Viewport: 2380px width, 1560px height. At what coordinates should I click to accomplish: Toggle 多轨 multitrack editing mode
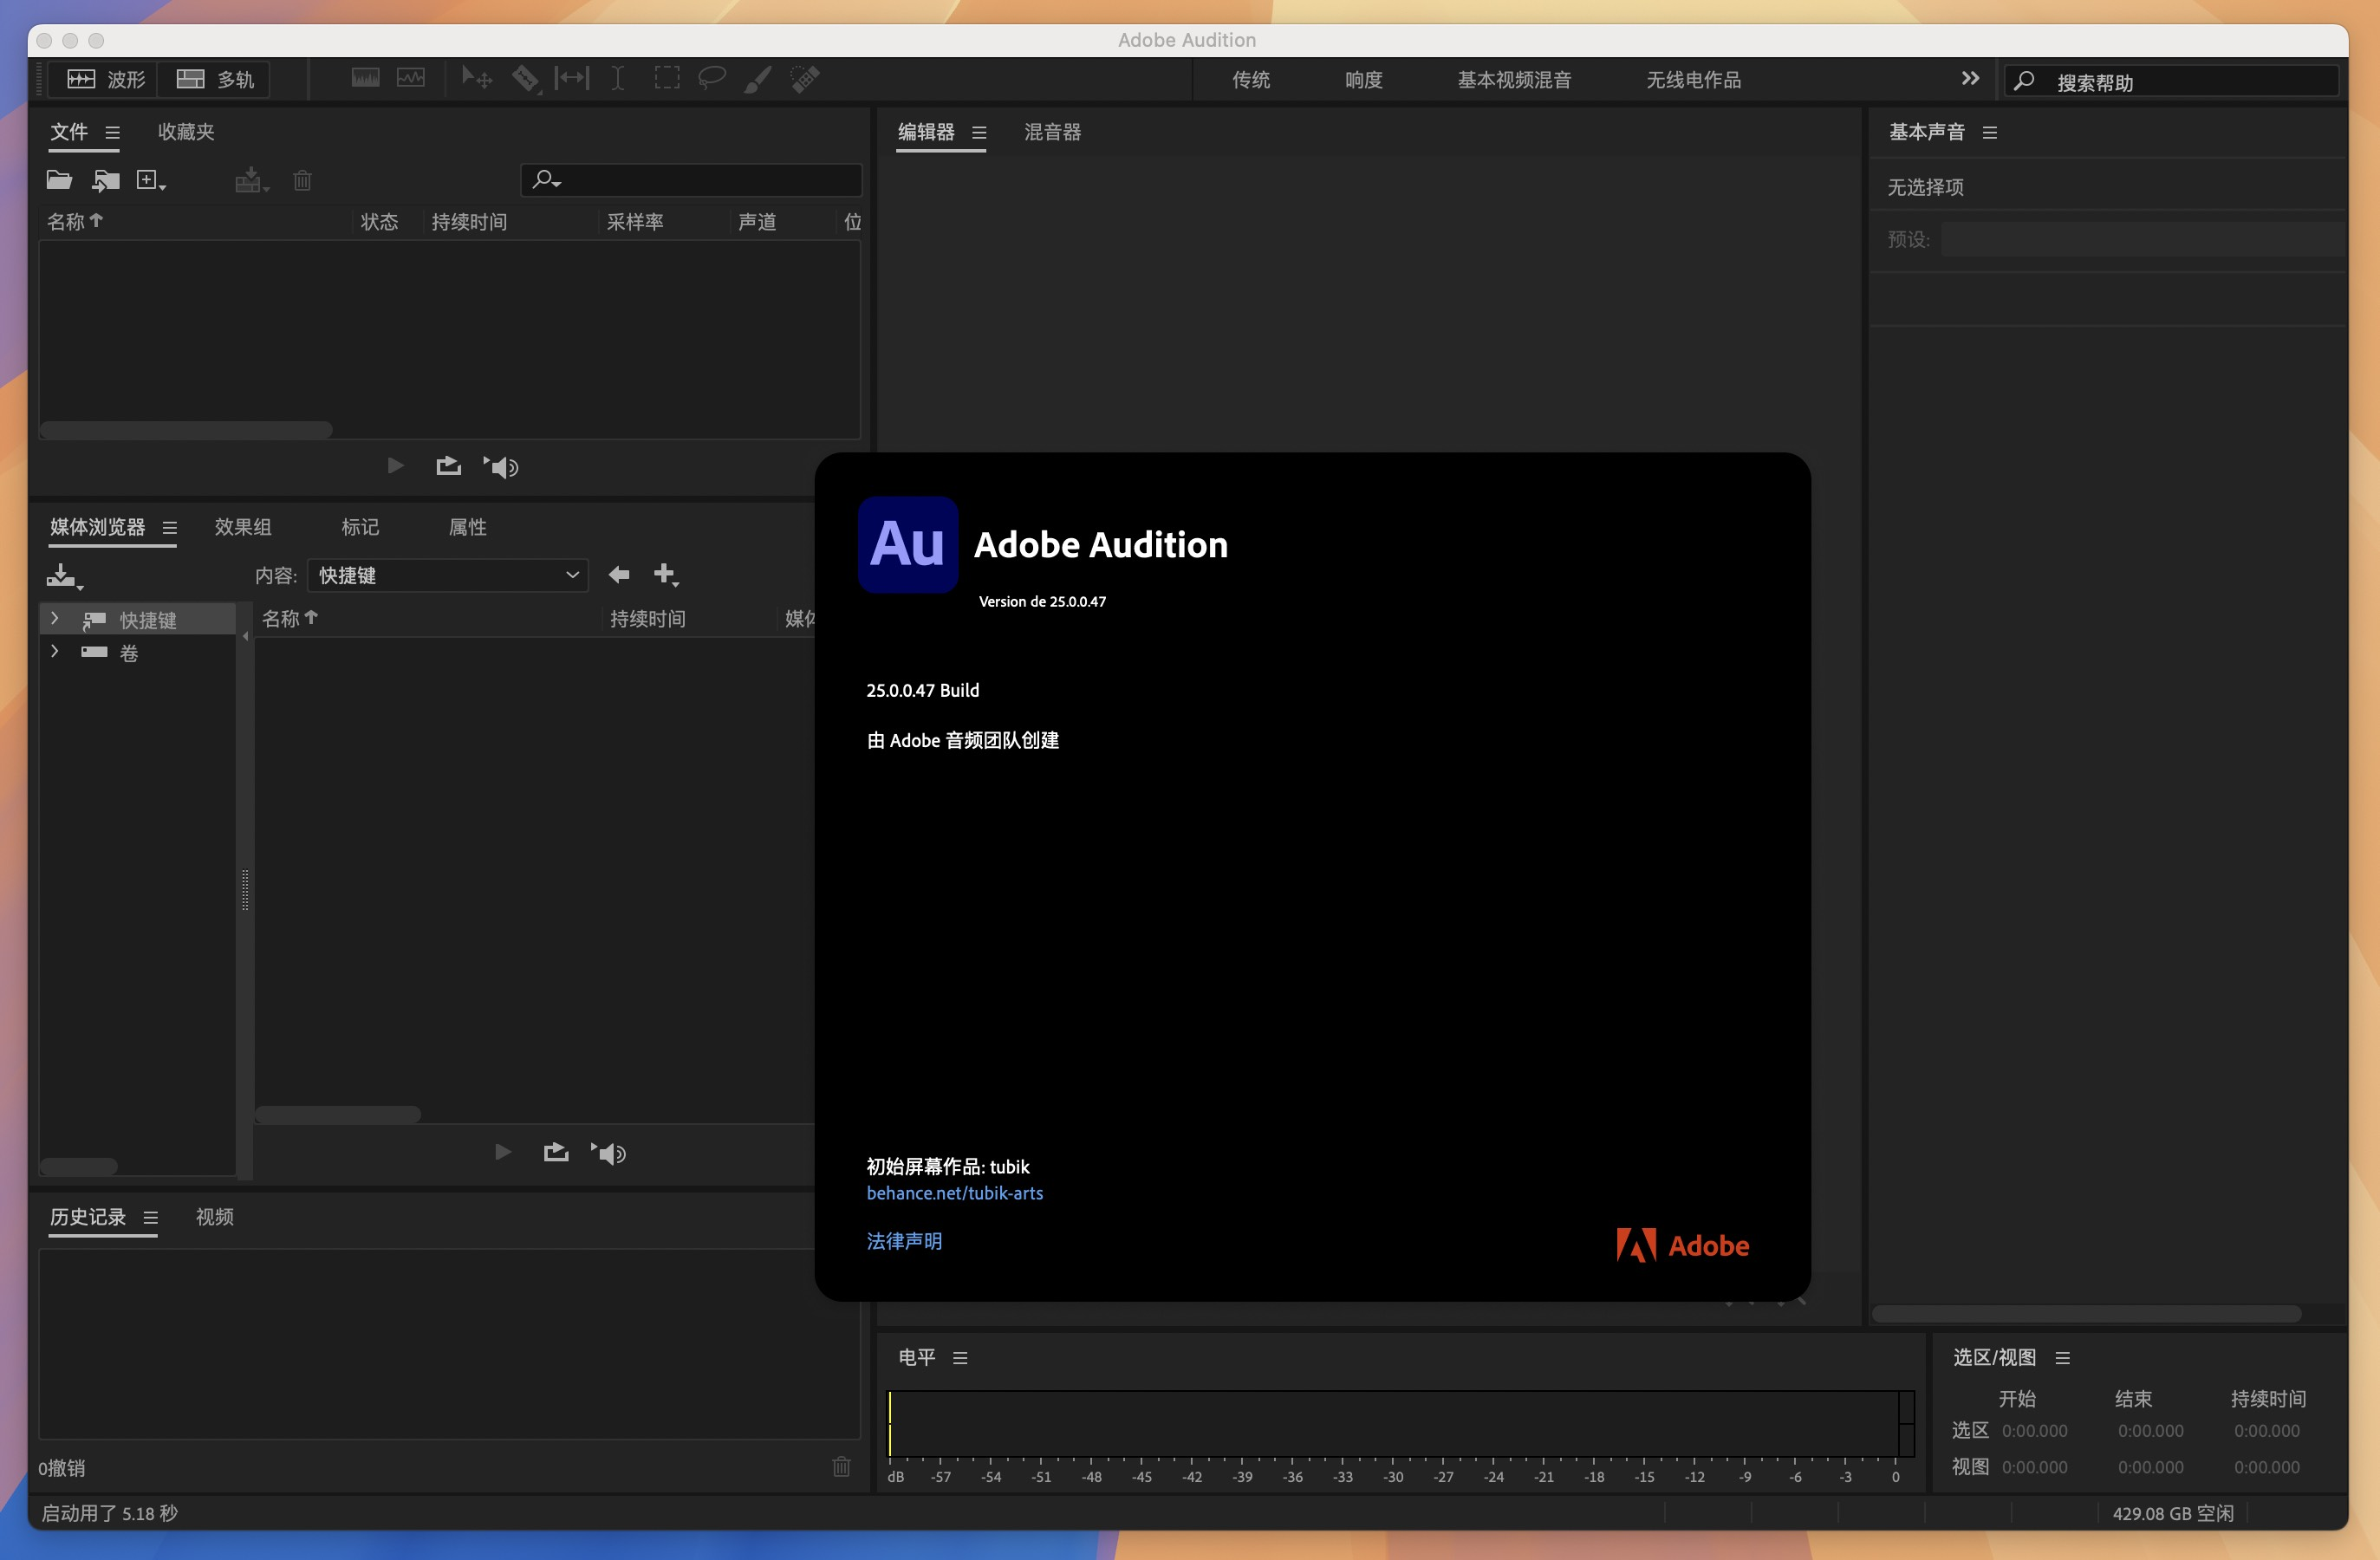pyautogui.click(x=214, y=79)
